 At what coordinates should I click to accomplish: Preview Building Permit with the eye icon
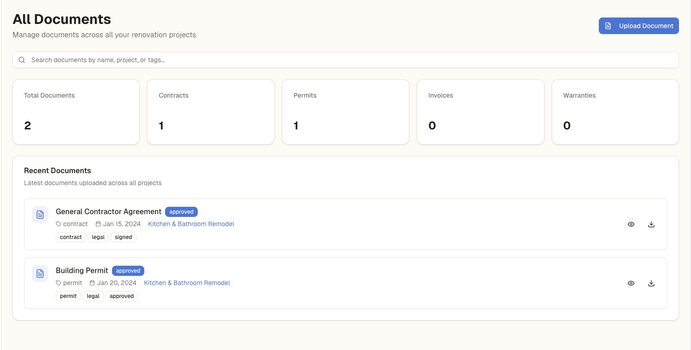click(631, 283)
